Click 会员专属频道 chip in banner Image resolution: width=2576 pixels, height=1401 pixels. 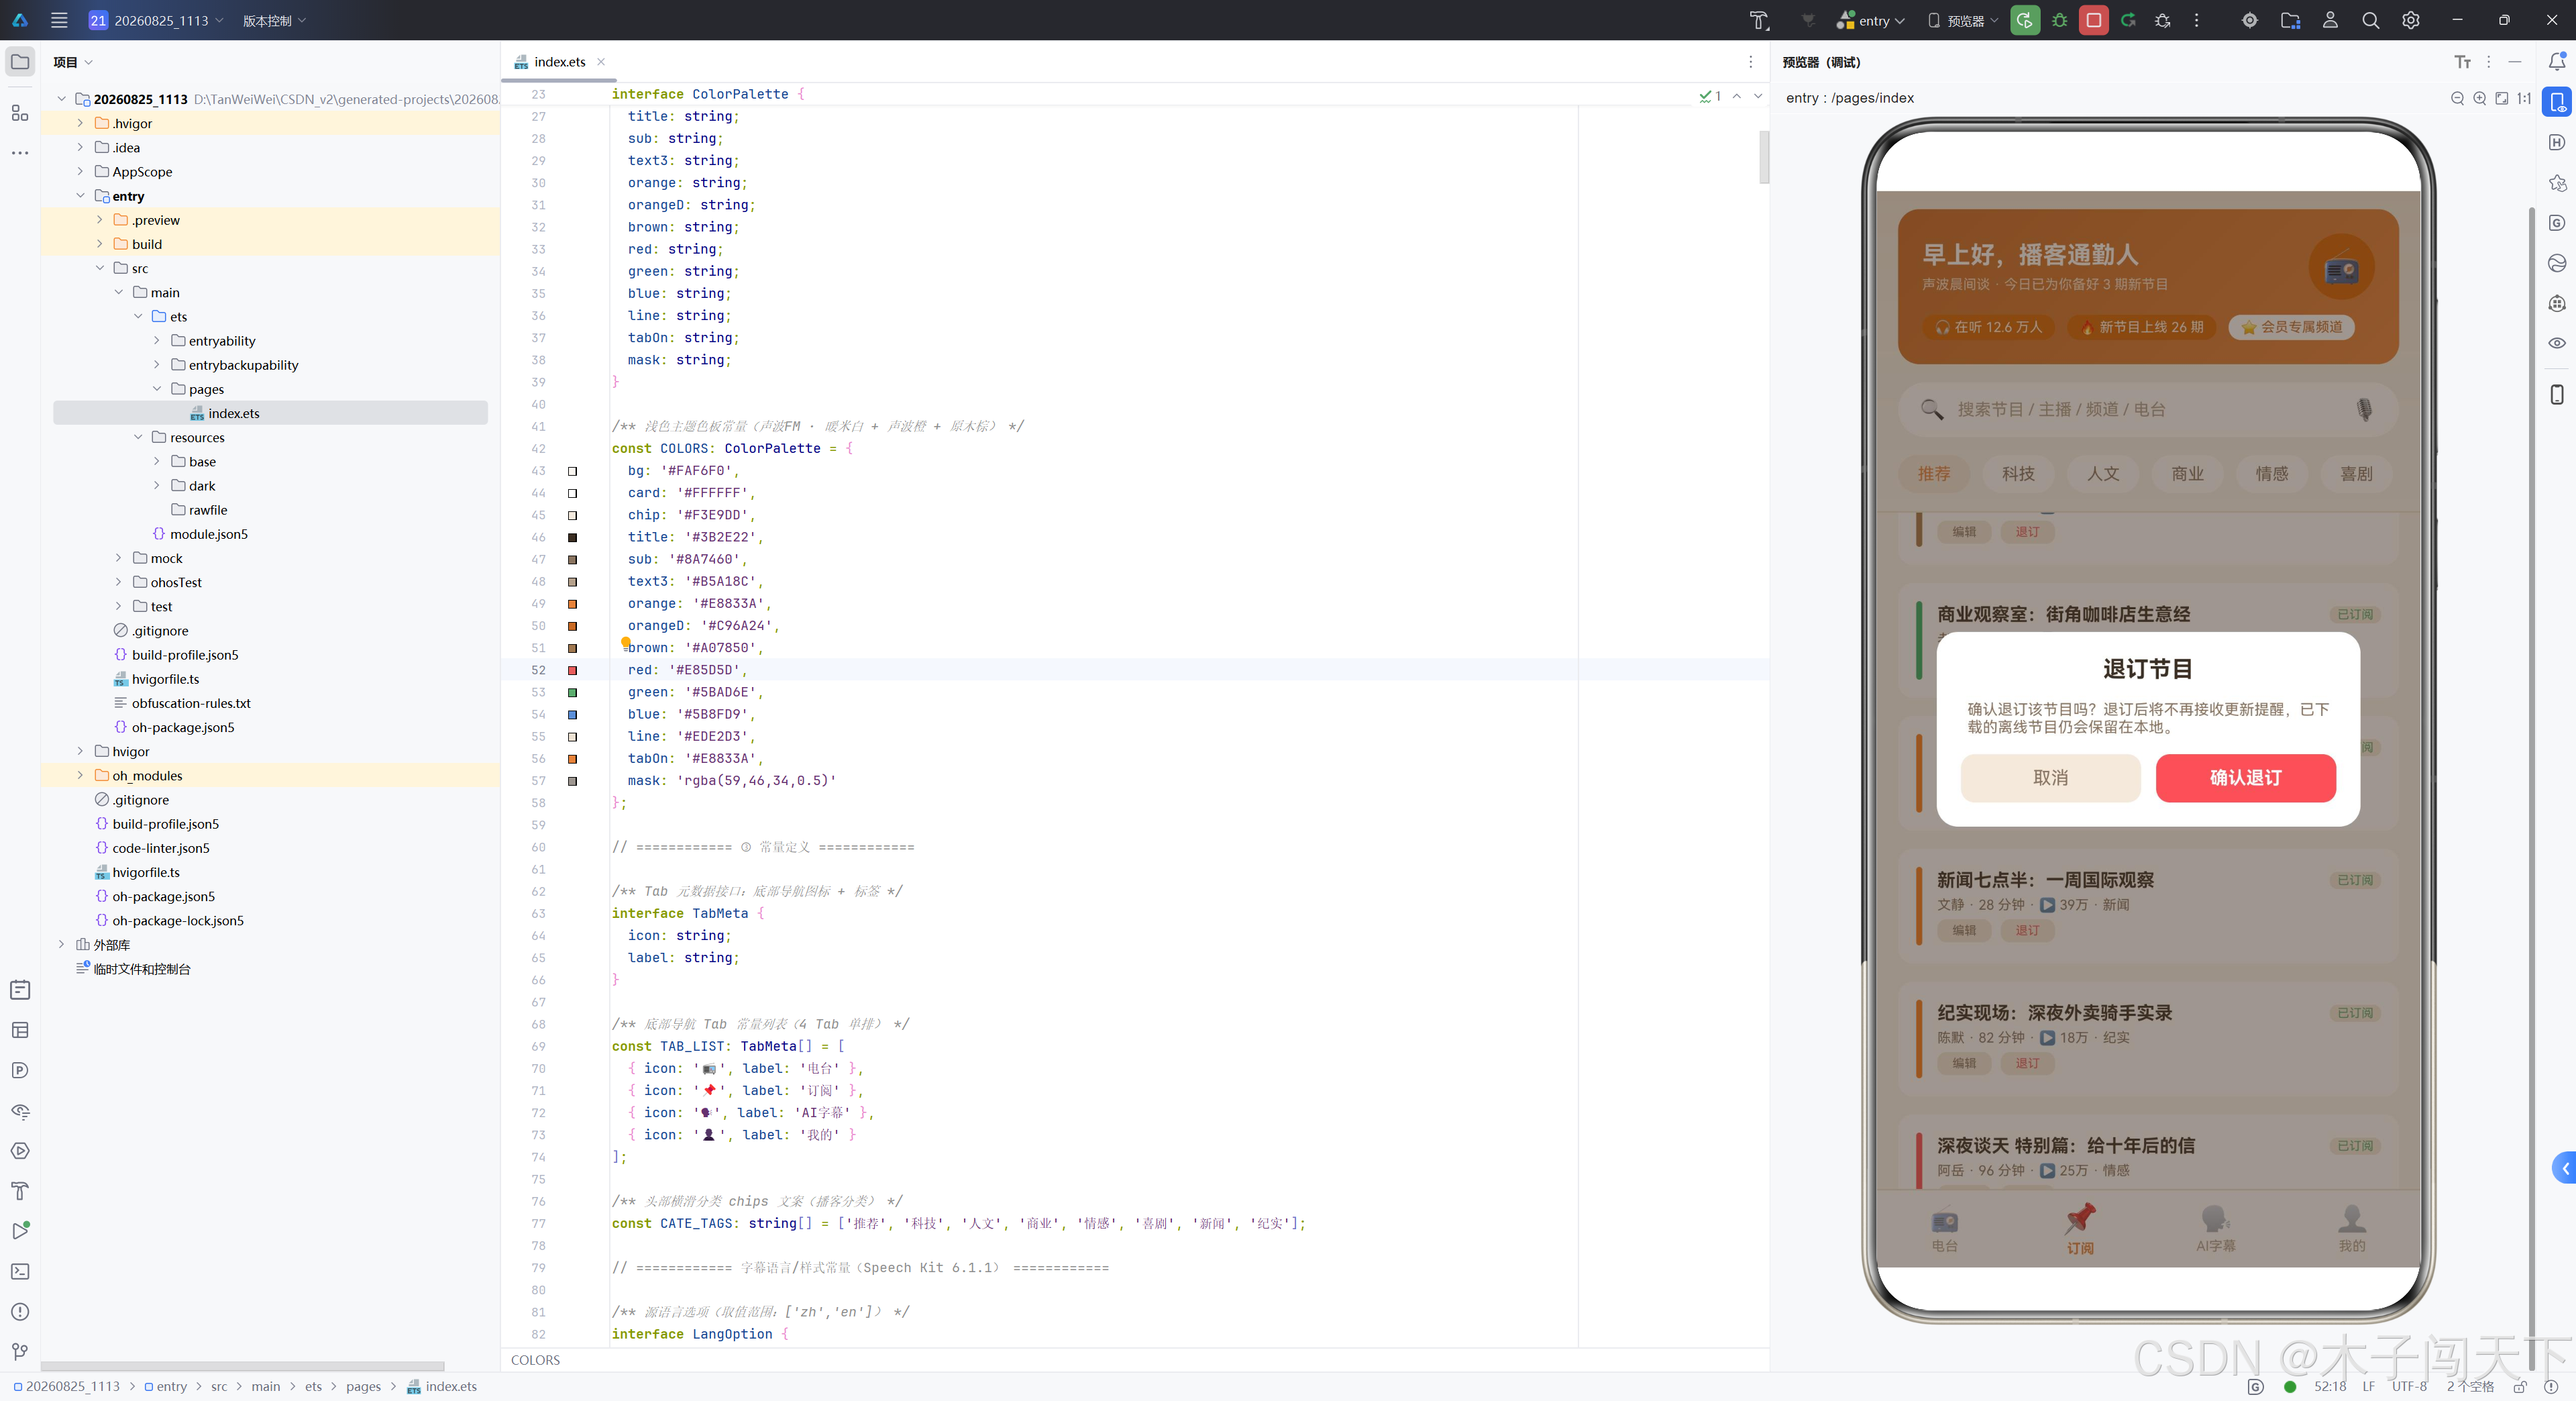(2291, 327)
